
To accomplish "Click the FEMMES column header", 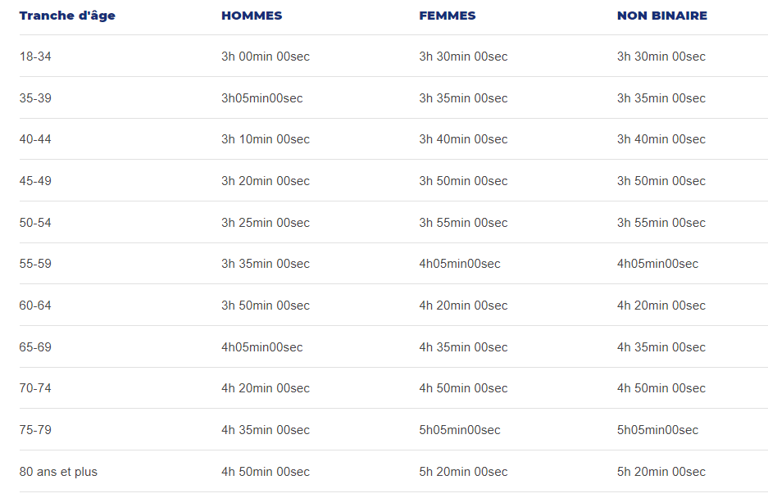I will point(448,16).
